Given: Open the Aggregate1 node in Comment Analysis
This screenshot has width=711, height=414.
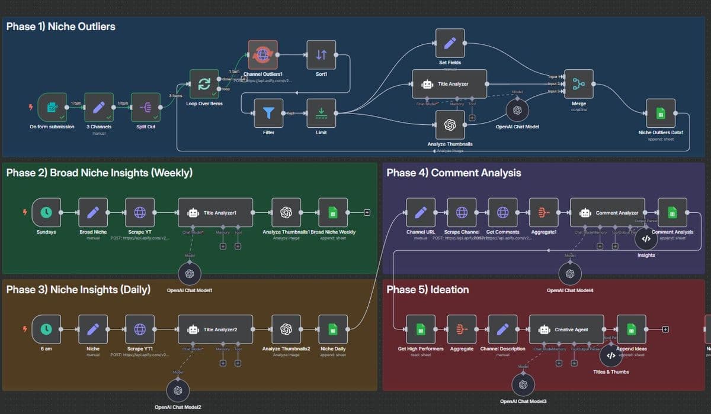Looking at the screenshot, I should [x=544, y=212].
